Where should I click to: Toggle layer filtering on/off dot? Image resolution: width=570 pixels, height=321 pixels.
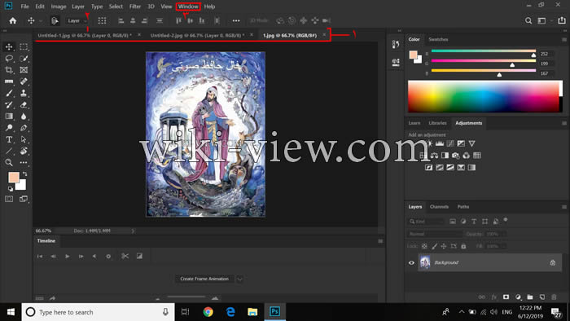pos(506,220)
